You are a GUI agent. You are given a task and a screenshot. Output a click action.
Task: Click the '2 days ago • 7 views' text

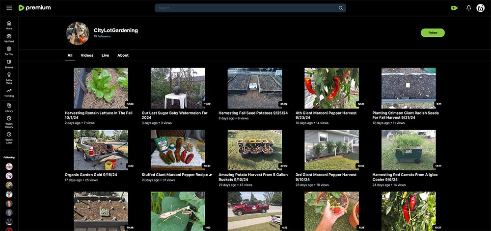[80, 123]
